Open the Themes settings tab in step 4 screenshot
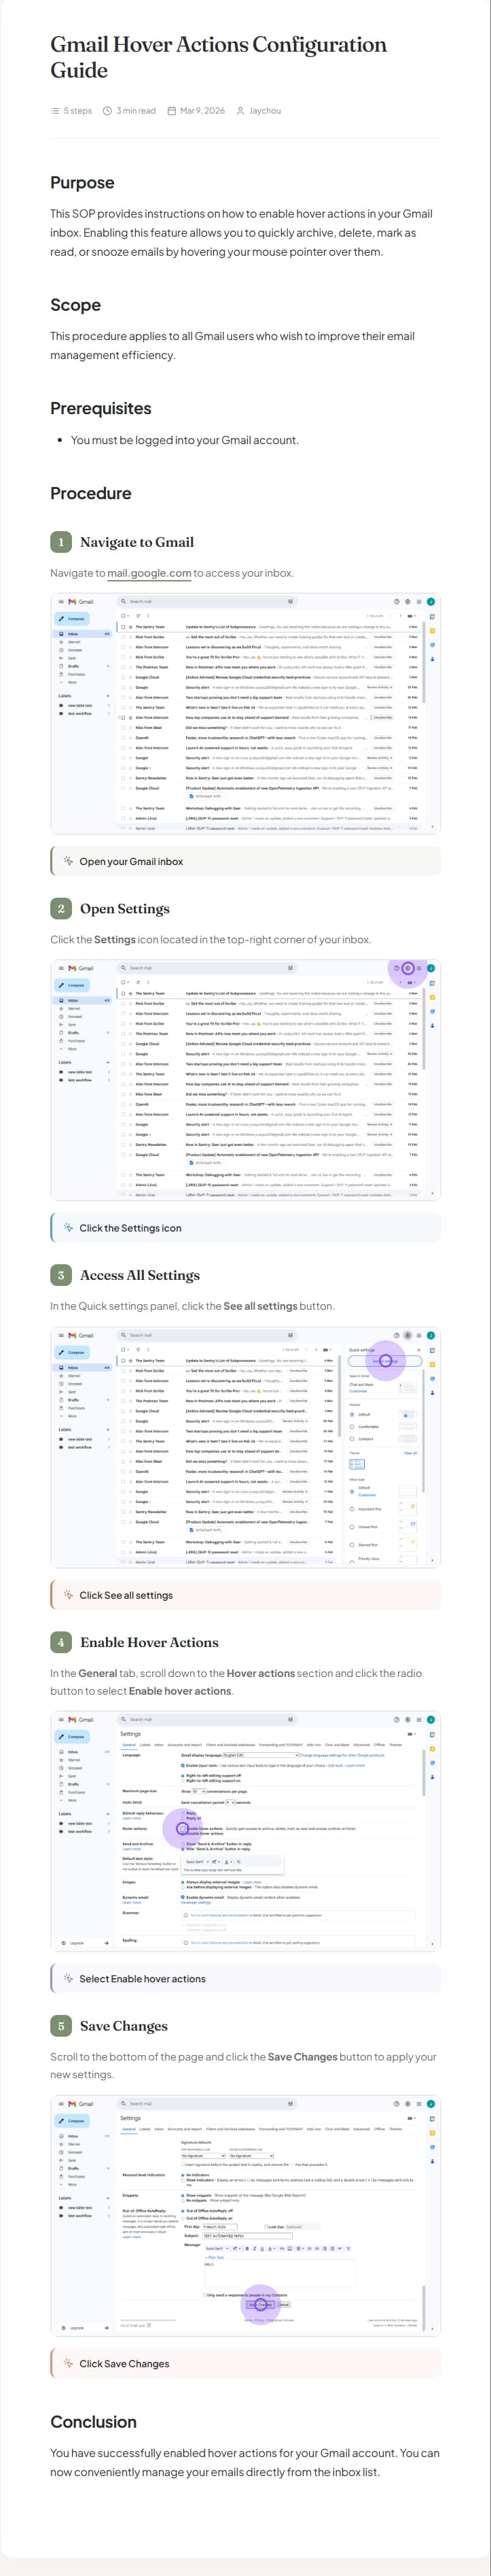 [x=395, y=1745]
